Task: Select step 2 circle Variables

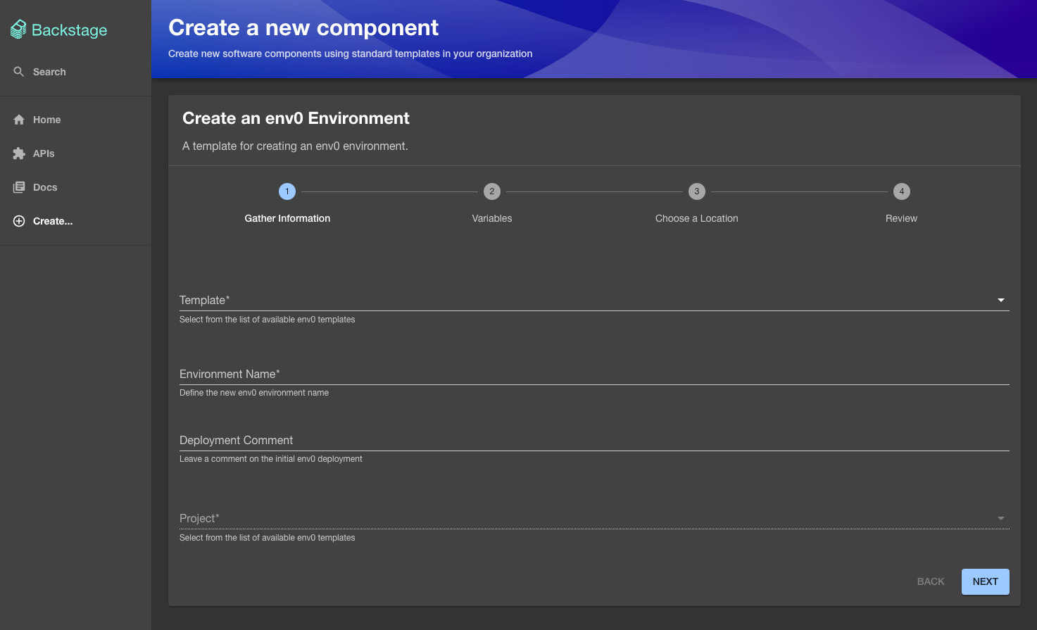Action: [x=492, y=191]
